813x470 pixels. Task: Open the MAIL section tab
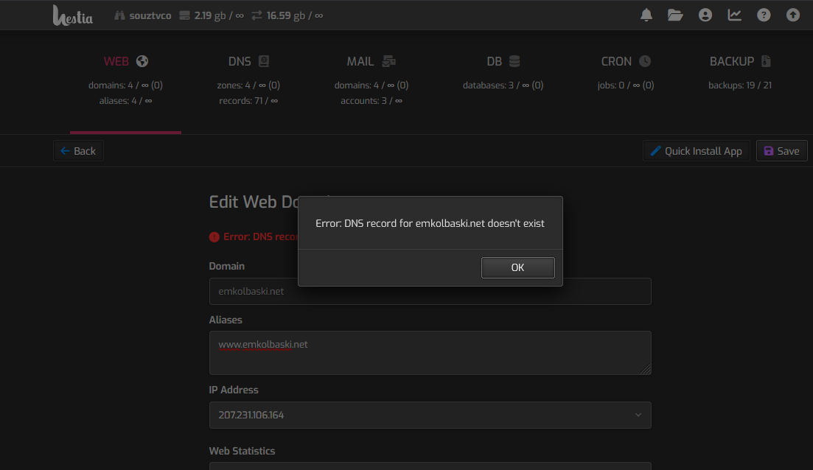[371, 62]
